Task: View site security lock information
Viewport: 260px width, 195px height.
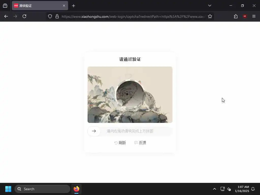Action: (57, 16)
